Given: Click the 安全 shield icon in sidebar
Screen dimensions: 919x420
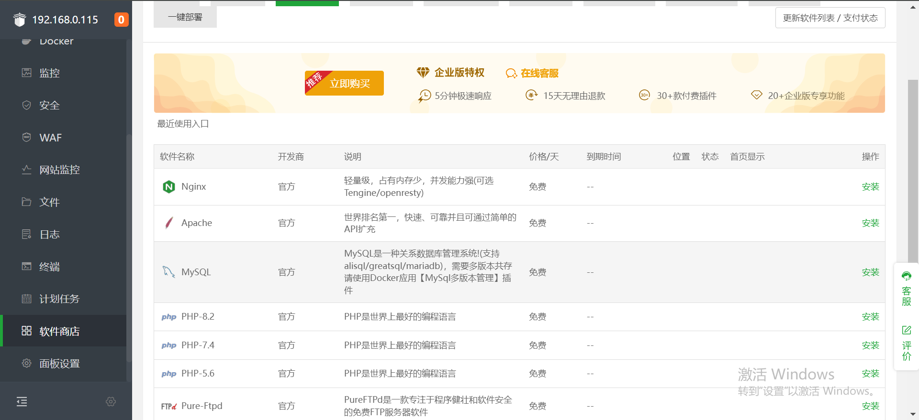Looking at the screenshot, I should pyautogui.click(x=27, y=105).
